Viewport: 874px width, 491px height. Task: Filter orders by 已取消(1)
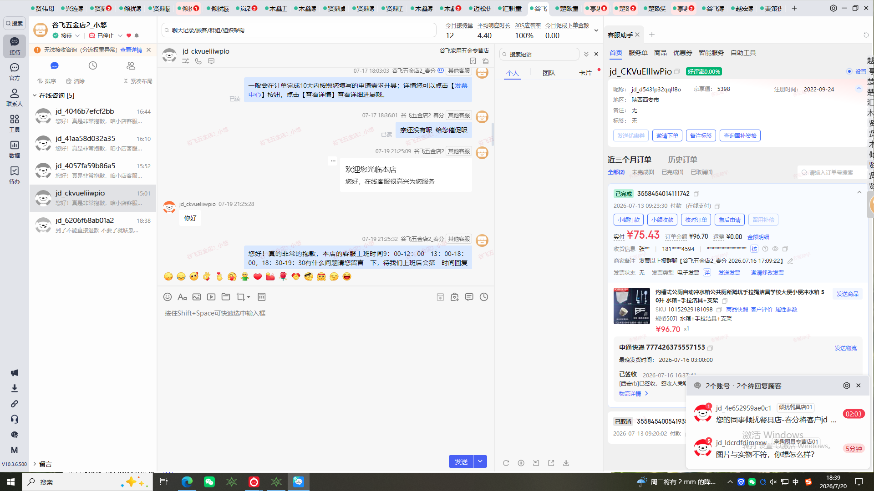tap(701, 172)
